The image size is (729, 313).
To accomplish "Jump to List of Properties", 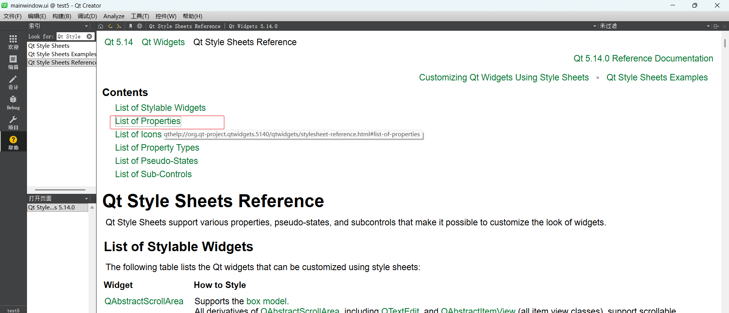I will 148,121.
